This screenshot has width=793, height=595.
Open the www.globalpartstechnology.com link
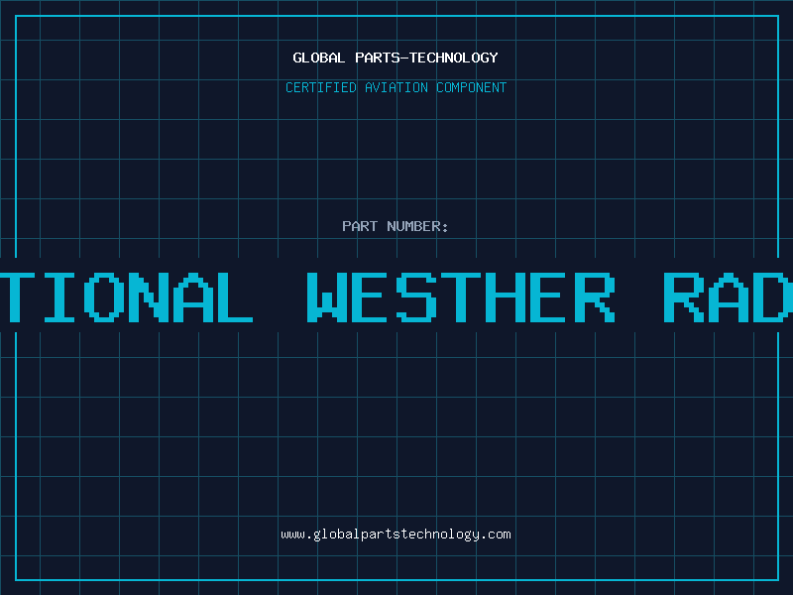pyautogui.click(x=396, y=535)
